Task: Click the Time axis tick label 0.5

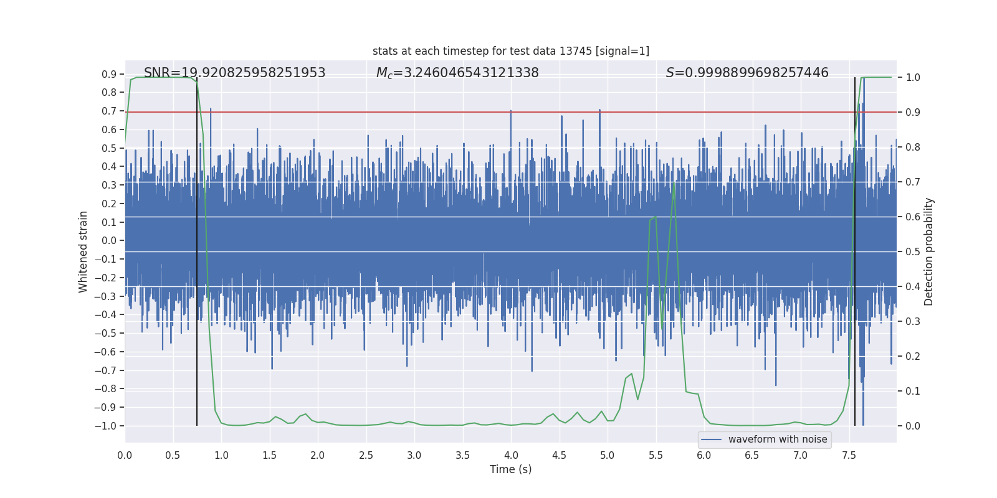Action: 173,455
